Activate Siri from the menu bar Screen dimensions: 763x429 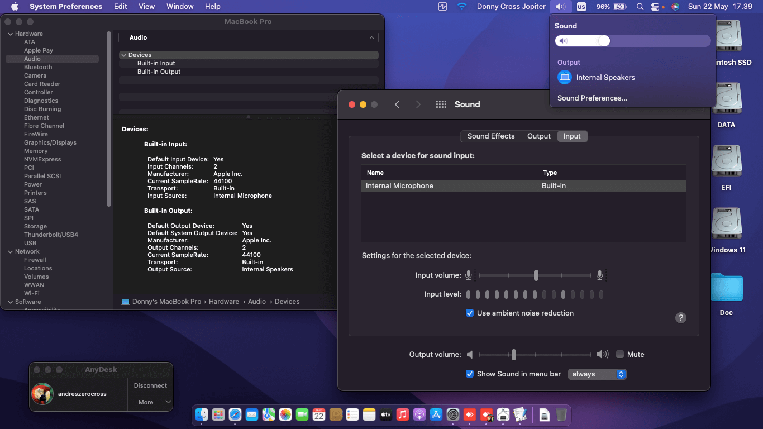click(675, 7)
